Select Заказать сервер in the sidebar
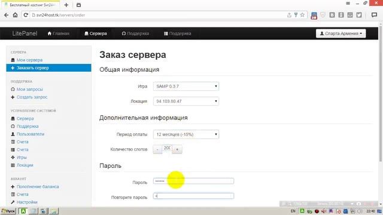 coord(48,67)
